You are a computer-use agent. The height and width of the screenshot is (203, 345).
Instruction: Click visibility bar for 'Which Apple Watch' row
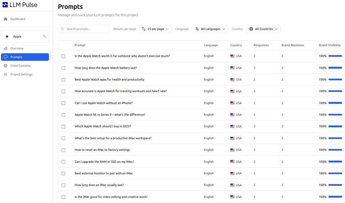[335, 126]
